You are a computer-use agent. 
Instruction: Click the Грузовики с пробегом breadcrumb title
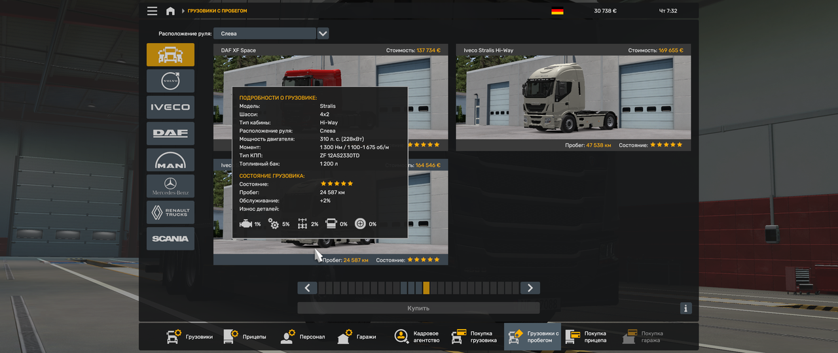coord(217,11)
